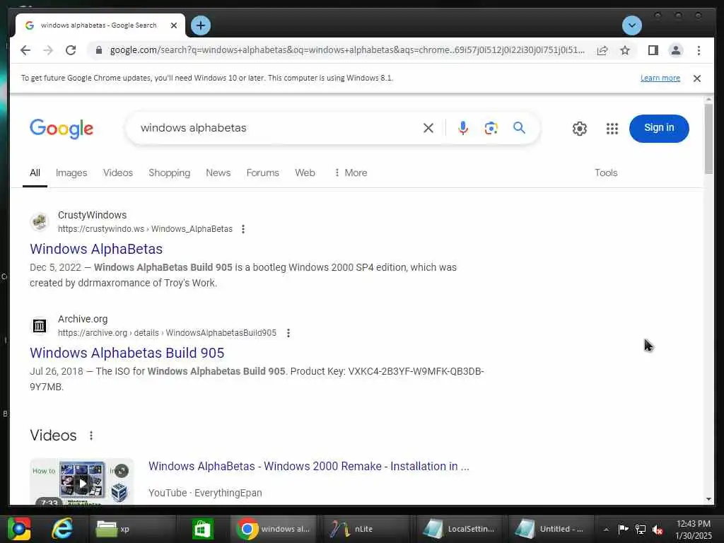Image resolution: width=724 pixels, height=543 pixels.
Task: Open Google quick settings gear
Action: 580,129
